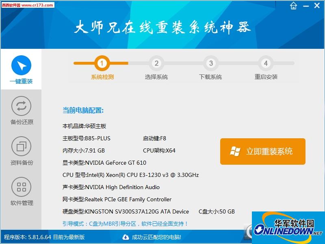
Task: Click 立即重装系统 orange button
Action: tap(262, 151)
